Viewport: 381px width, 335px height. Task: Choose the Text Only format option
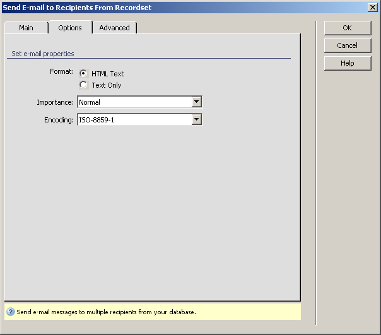point(83,85)
